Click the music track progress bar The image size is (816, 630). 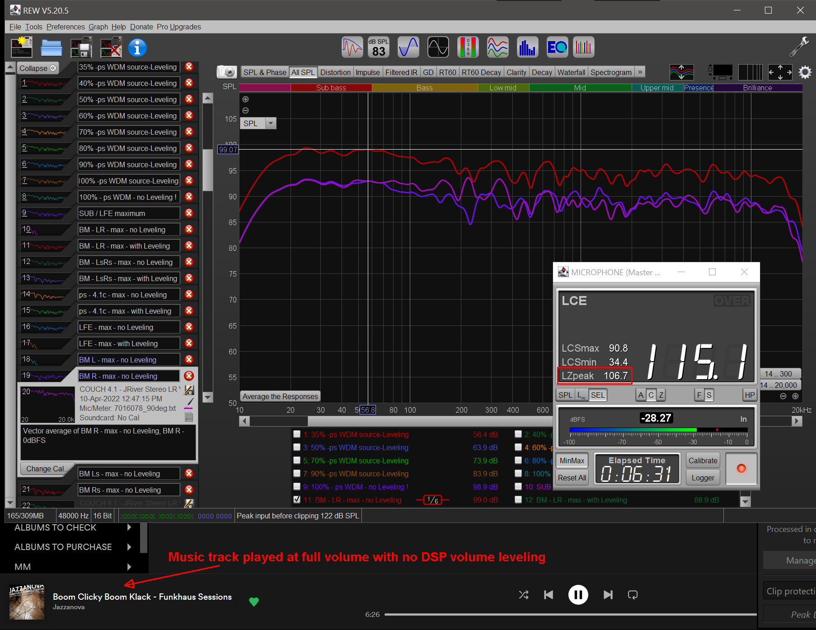click(x=571, y=614)
